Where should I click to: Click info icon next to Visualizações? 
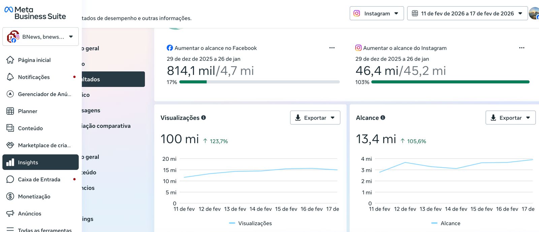[x=203, y=118]
